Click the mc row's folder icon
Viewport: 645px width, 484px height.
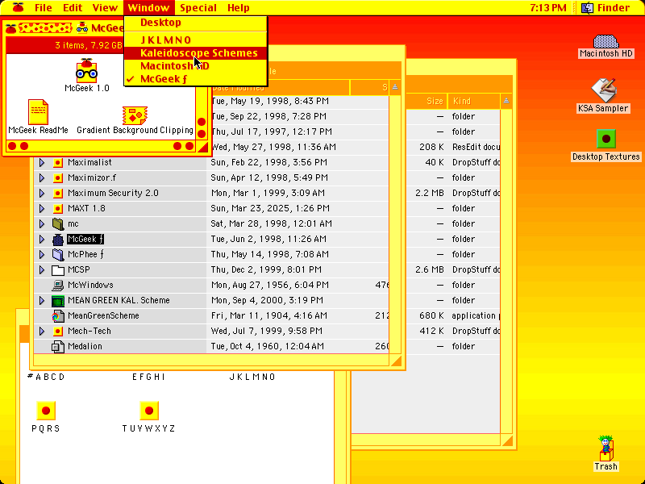coord(58,224)
